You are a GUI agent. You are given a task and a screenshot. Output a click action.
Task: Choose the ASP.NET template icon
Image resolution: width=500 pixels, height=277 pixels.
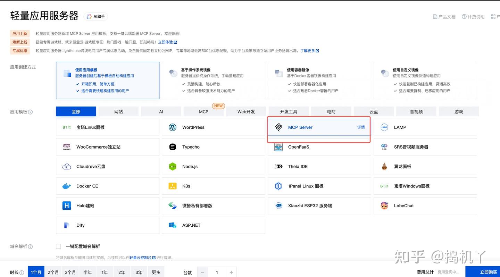pos(173,225)
